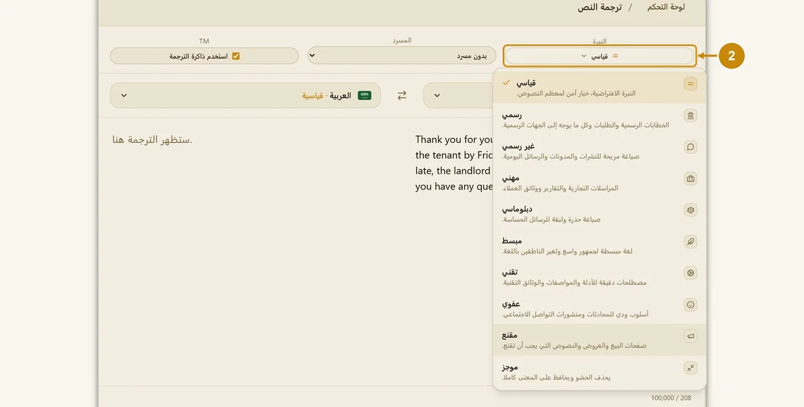Viewport: 804px width, 407px height.
Task: Swap source and target languages
Action: [402, 95]
